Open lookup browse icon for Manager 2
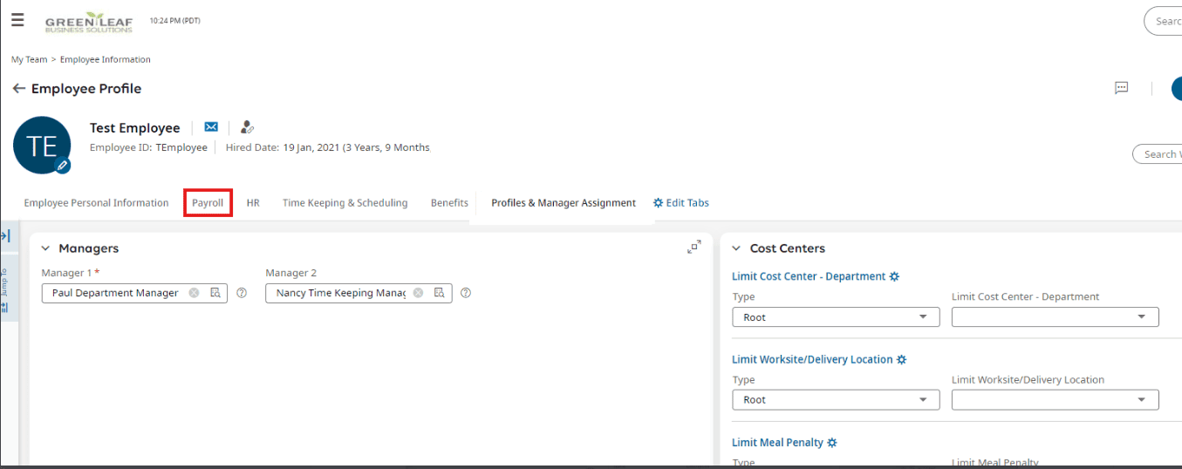This screenshot has height=469, width=1182. tap(440, 293)
